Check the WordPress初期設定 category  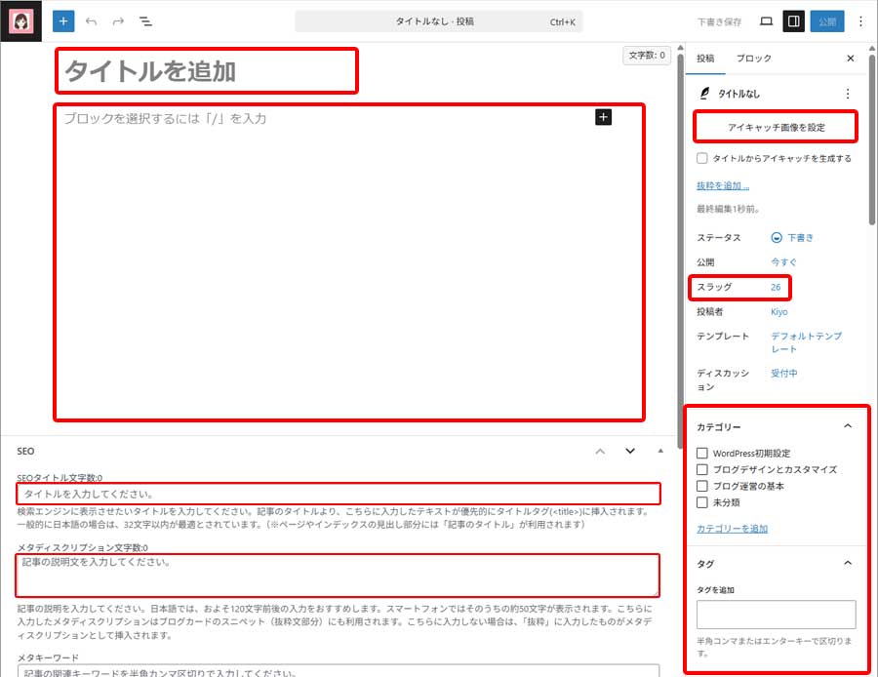(700, 453)
